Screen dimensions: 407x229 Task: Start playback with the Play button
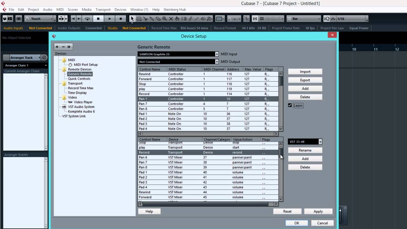tap(110, 19)
